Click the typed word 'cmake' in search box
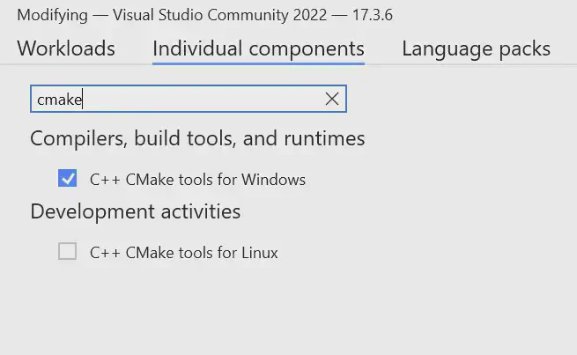Image resolution: width=577 pixels, height=355 pixels. pyautogui.click(x=59, y=100)
